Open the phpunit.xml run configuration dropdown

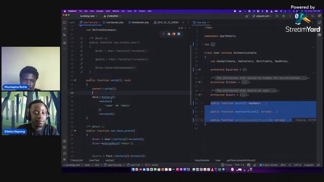point(262,16)
